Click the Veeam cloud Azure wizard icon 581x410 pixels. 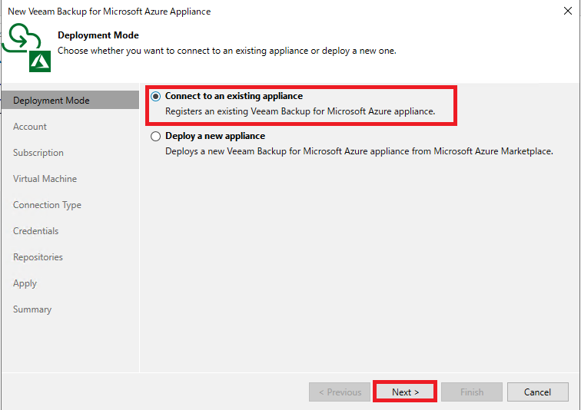point(26,47)
